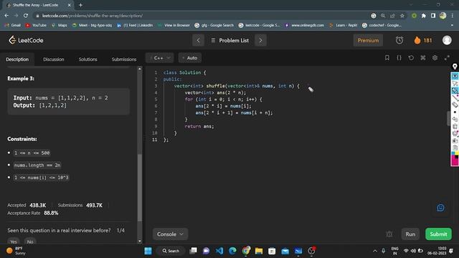Screen dimensions: 459x258
Task: Open browser extensions puzzle icon
Action: (424, 16)
